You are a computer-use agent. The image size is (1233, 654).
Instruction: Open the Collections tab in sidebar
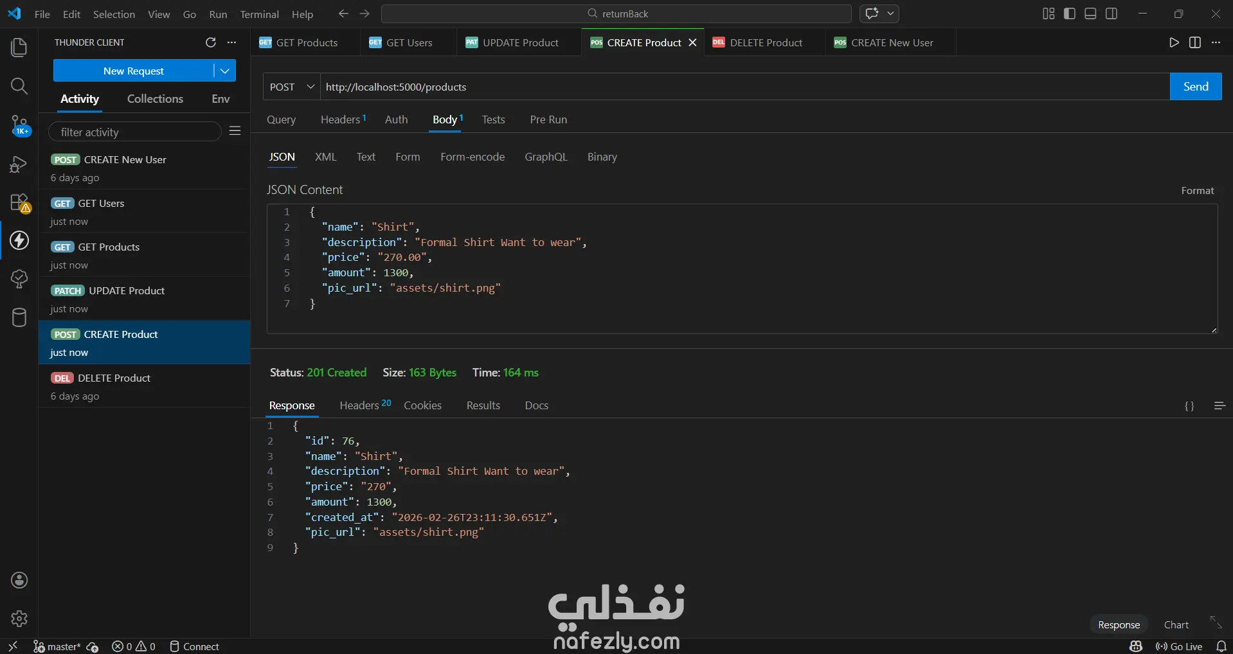[x=155, y=98]
